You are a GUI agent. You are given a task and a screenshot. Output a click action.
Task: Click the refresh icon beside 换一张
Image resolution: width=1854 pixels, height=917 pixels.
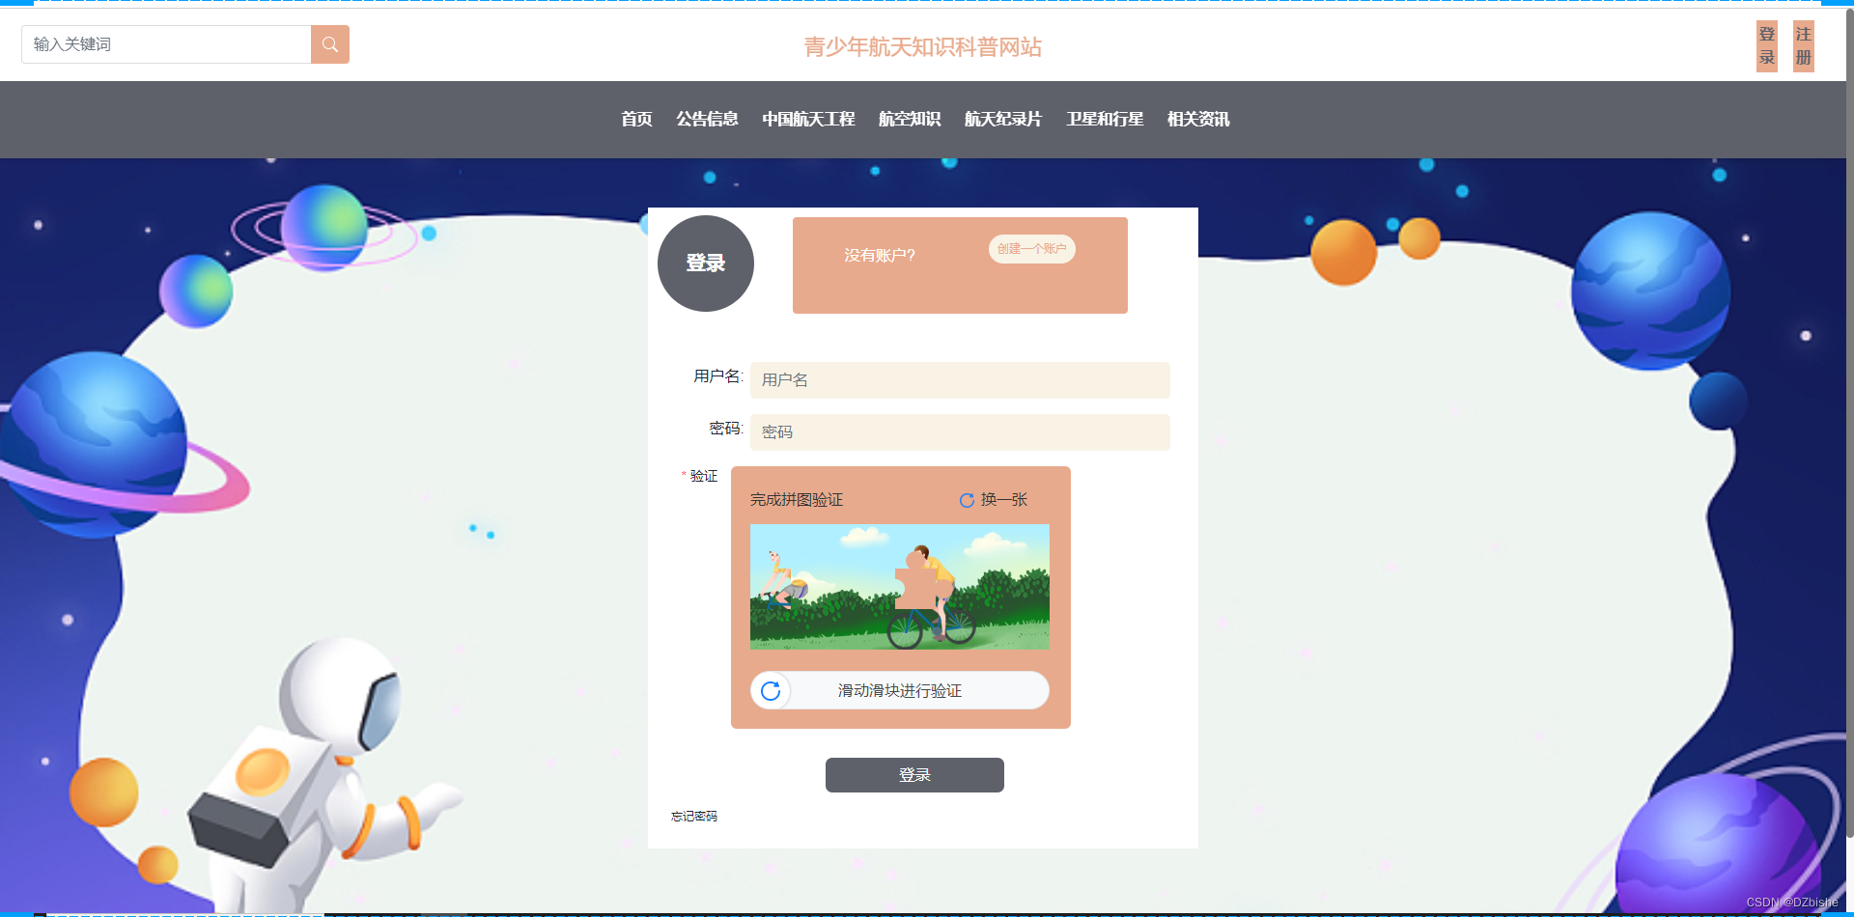[967, 500]
